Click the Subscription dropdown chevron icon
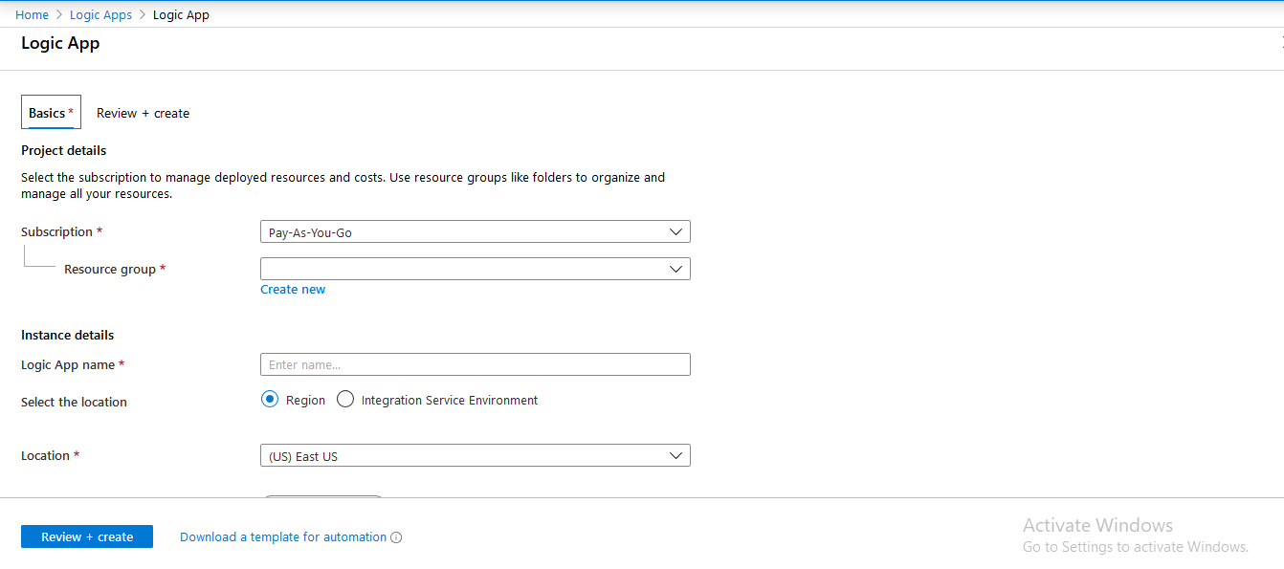The image size is (1284, 569). [677, 230]
